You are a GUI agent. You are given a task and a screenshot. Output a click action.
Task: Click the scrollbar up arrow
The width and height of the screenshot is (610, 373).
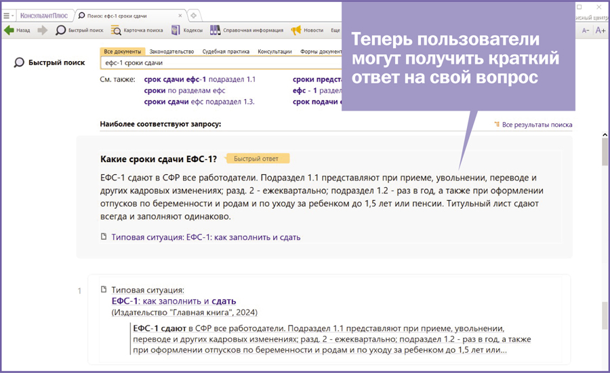(605, 135)
